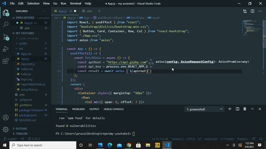
Task: Open the File menu
Action: point(12,3)
